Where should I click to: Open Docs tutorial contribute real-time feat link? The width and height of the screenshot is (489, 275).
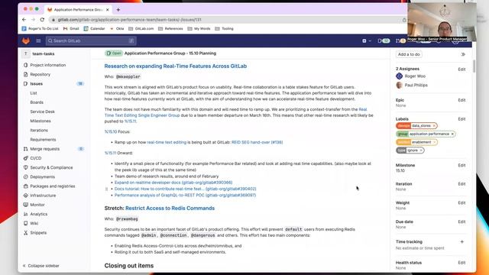tap(185, 189)
